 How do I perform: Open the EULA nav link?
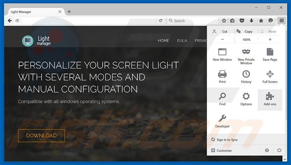tap(182, 40)
